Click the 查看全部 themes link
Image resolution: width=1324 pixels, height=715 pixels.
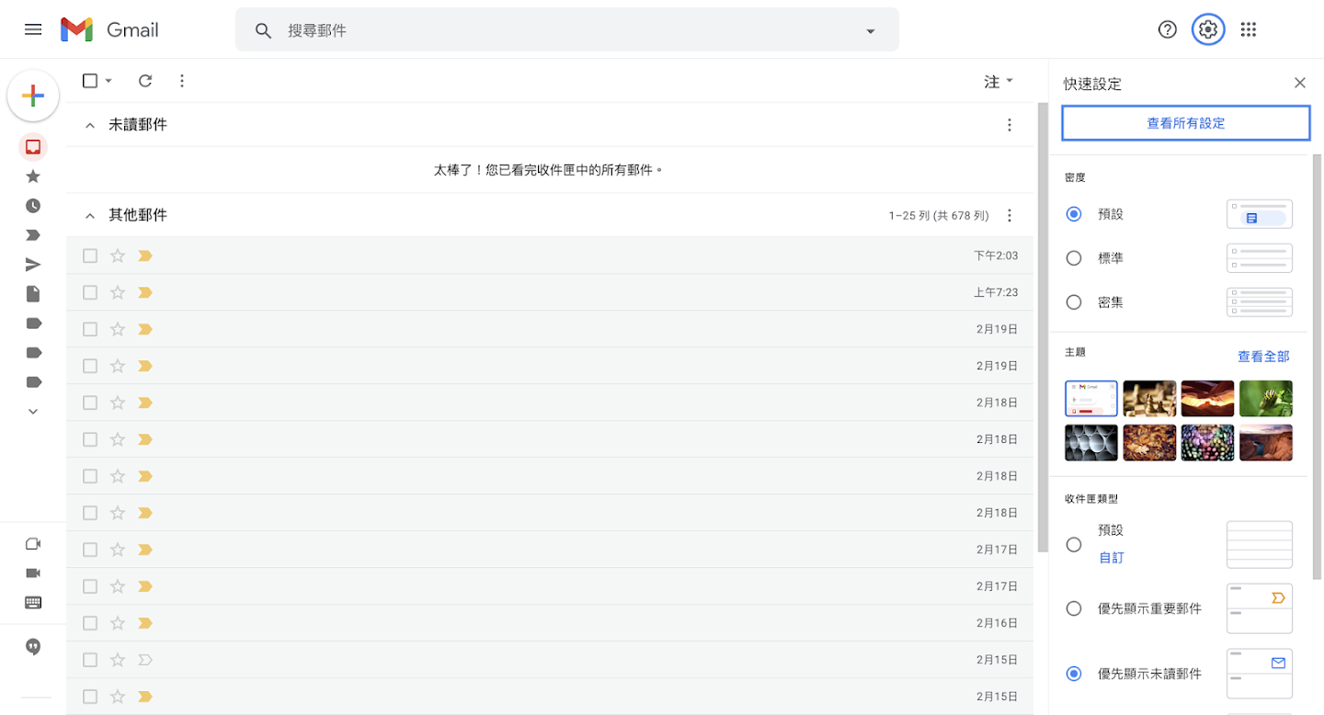pyautogui.click(x=1263, y=357)
